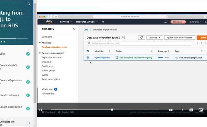Open AWS notifications bell icon
The image size is (207, 127).
(165, 22)
